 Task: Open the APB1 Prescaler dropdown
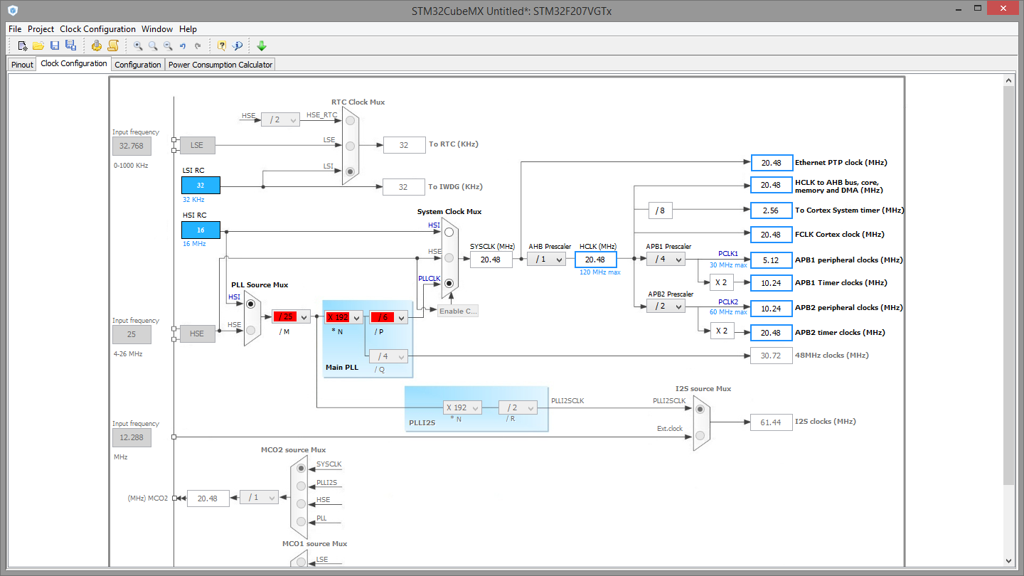666,259
